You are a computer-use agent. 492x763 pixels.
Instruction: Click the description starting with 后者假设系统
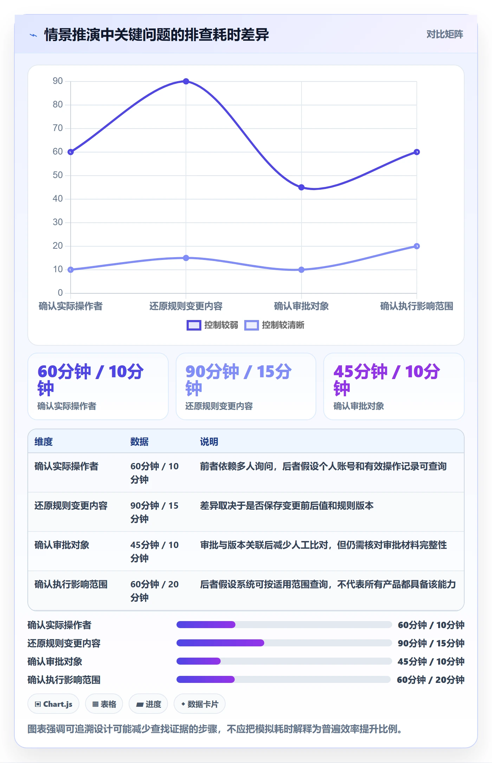point(328,584)
